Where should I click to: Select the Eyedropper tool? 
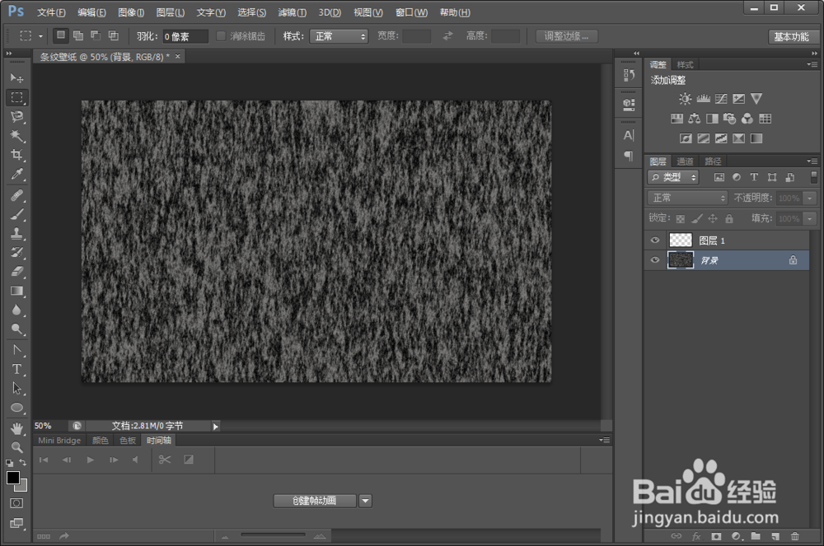pos(16,175)
